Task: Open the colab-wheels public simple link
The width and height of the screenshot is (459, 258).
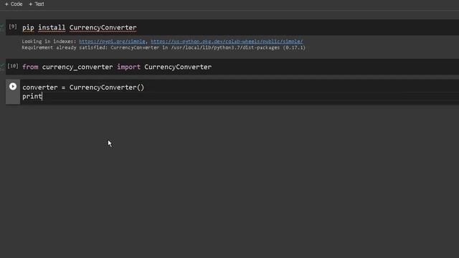Action: (x=227, y=42)
